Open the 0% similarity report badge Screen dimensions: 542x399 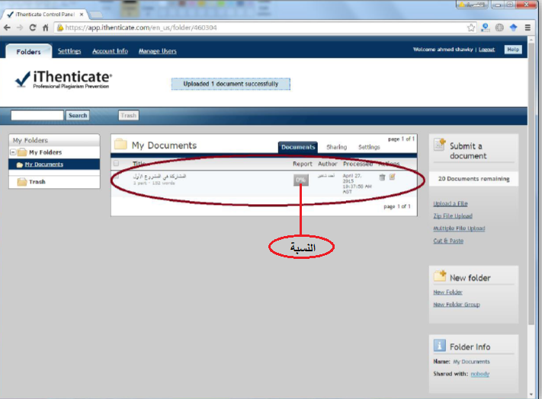(x=300, y=180)
